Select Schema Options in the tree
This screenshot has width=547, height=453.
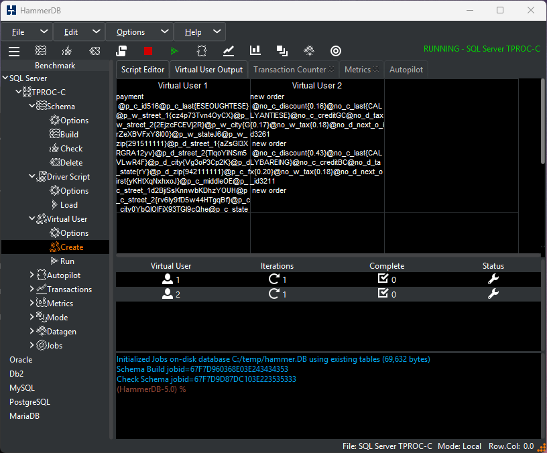[x=69, y=121]
